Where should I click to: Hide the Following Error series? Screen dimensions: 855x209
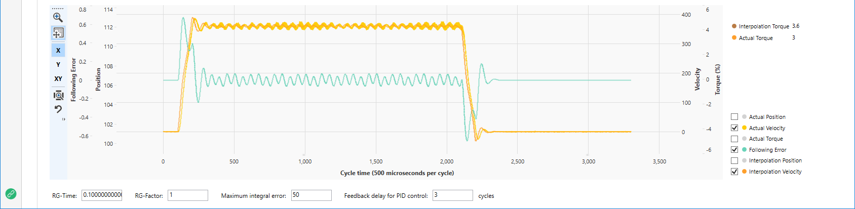pyautogui.click(x=734, y=150)
